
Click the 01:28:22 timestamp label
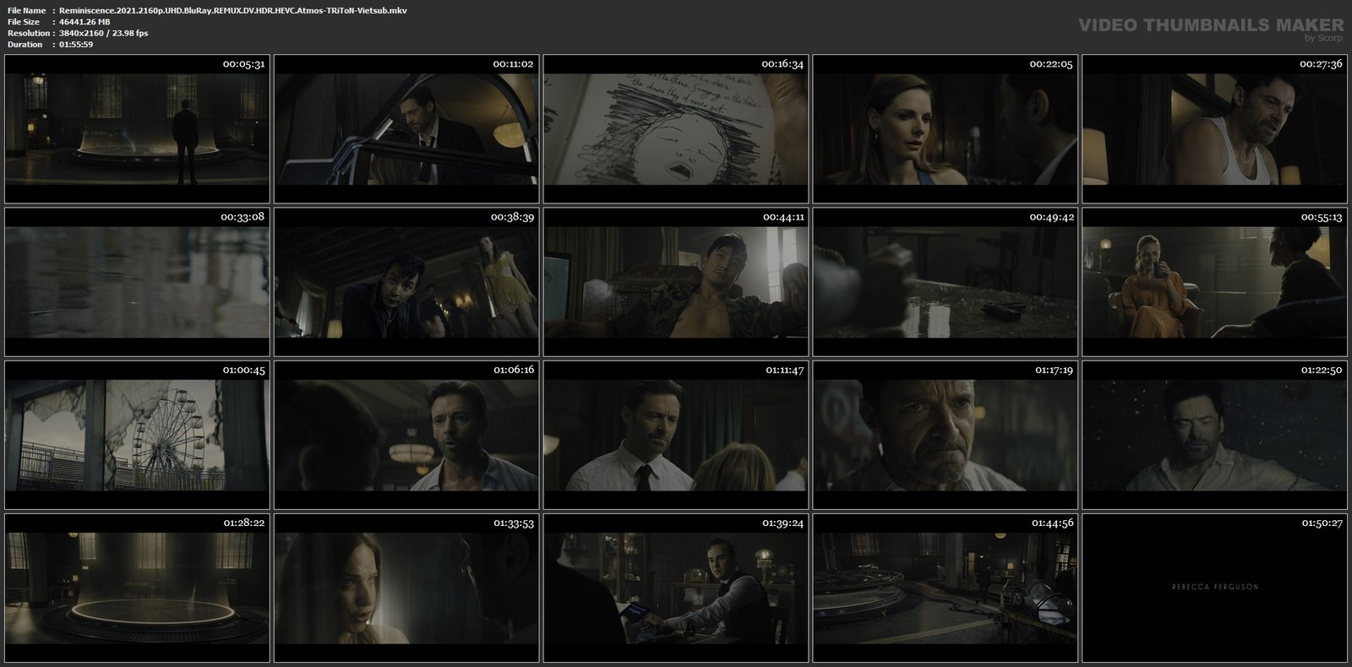243,523
